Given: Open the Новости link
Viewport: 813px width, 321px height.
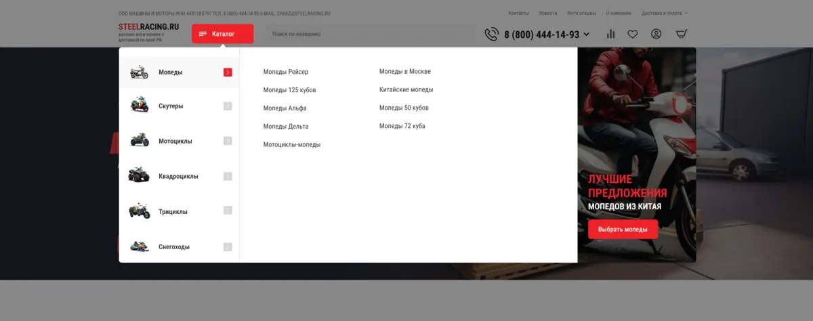Looking at the screenshot, I should (548, 13).
